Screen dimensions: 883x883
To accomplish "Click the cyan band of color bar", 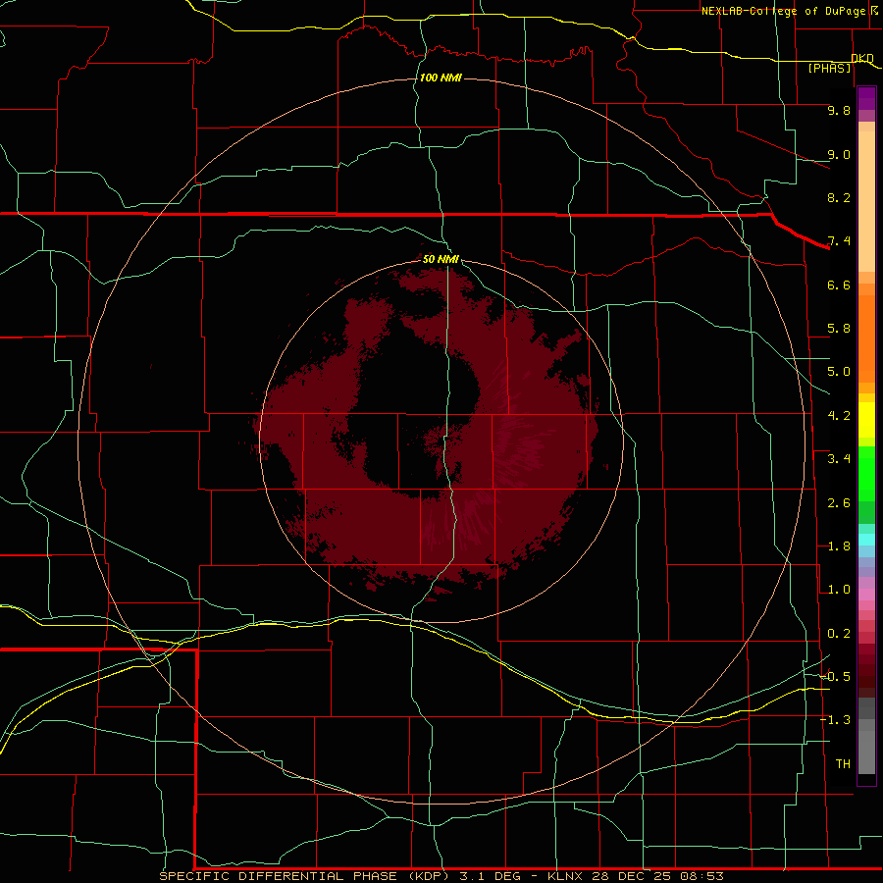I will click(x=866, y=540).
